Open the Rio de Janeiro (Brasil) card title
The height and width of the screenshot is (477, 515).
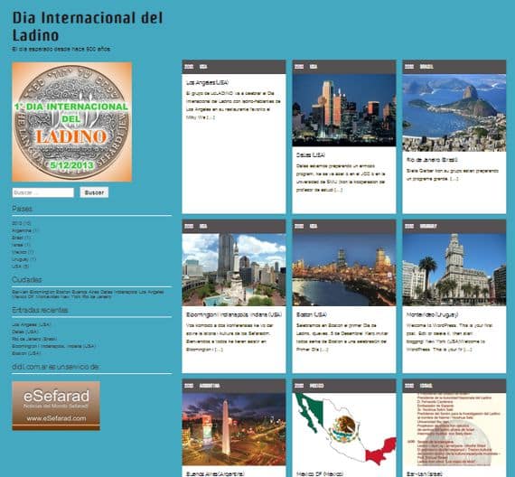(432, 160)
